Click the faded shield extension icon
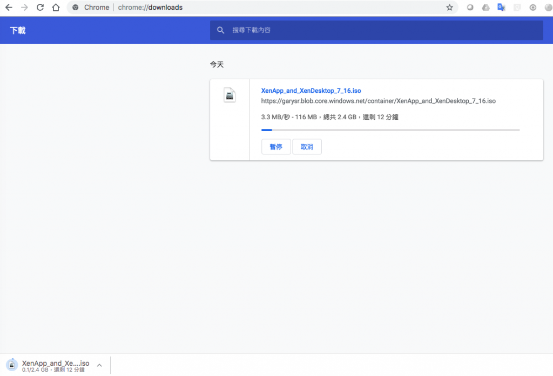This screenshot has height=376, width=553. tap(517, 8)
